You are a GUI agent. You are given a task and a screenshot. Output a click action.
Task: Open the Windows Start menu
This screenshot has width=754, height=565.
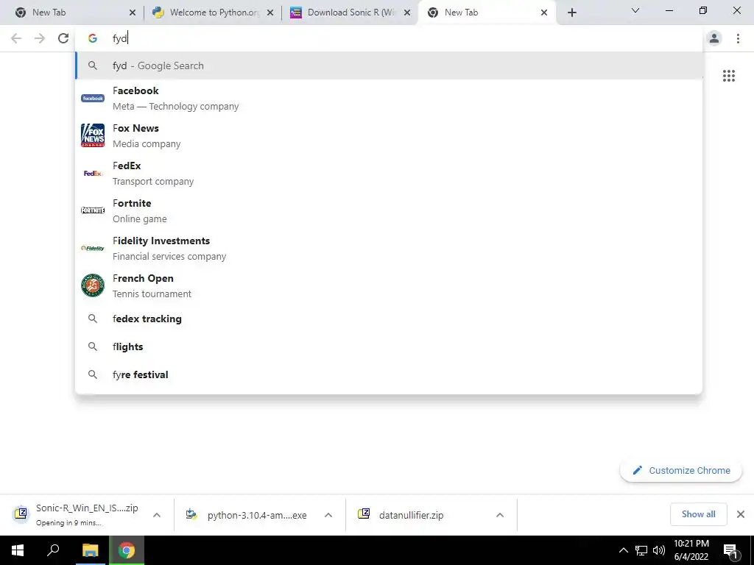[x=18, y=550]
